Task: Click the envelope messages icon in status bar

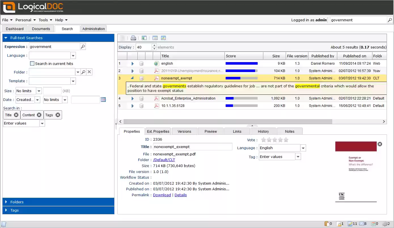Action: (361, 223)
